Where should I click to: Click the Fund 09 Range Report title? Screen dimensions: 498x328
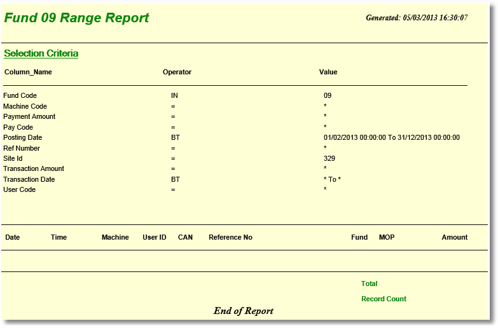pyautogui.click(x=76, y=18)
